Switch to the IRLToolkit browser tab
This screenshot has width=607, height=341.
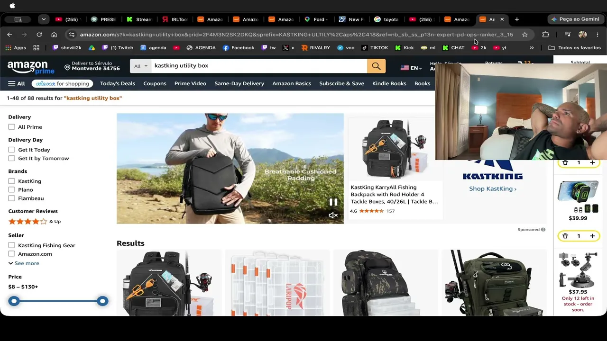(x=175, y=19)
